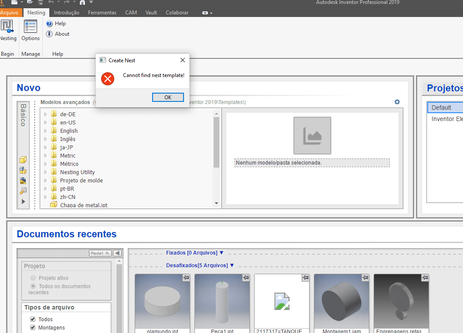Select the Presentation icon in Básico sidebar
The image size is (463, 333).
pos(23,191)
